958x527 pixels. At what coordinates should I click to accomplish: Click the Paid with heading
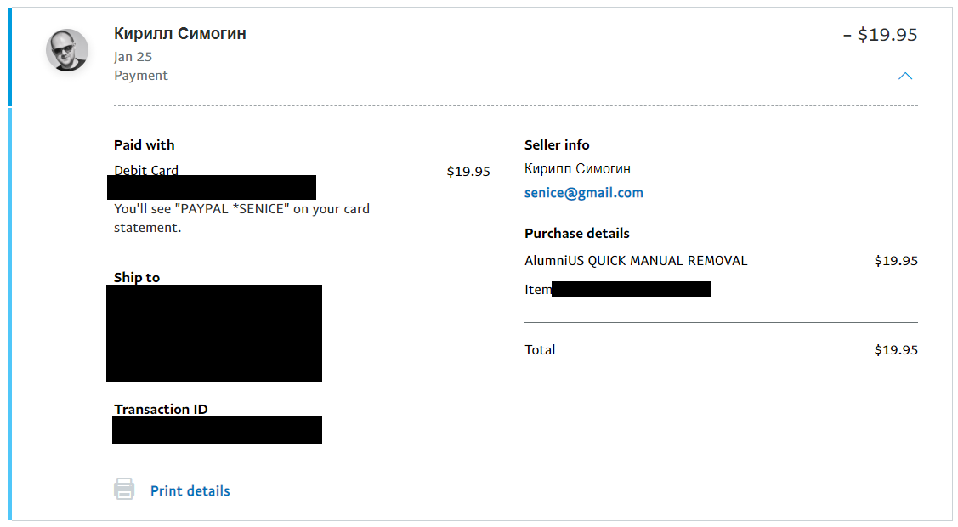pyautogui.click(x=145, y=145)
